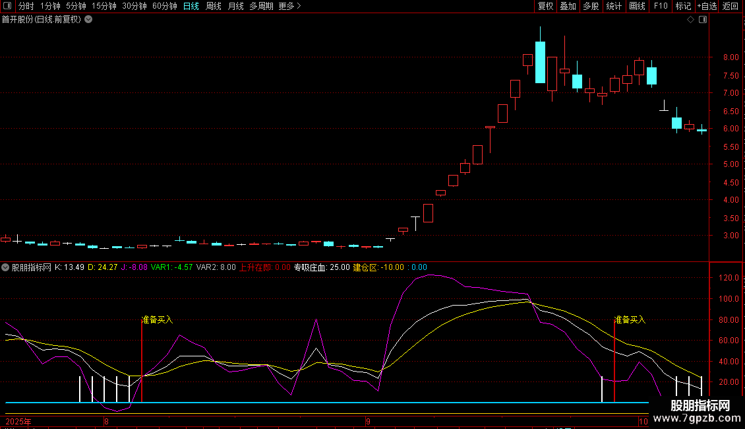Click the 3.00 price axis label

pos(730,236)
